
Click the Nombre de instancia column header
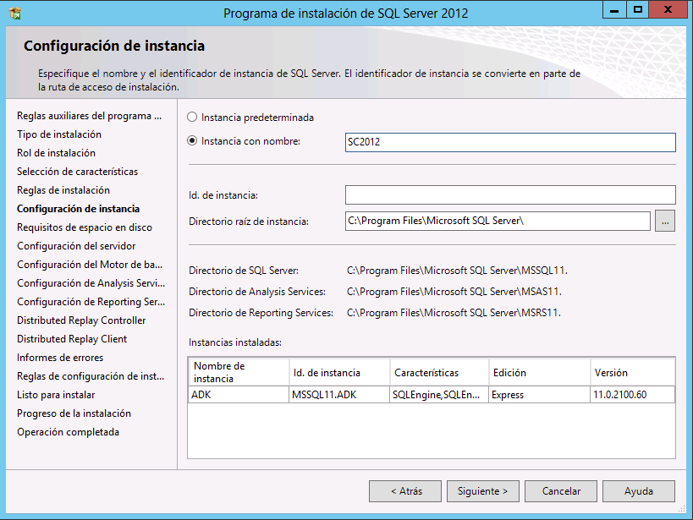[239, 372]
